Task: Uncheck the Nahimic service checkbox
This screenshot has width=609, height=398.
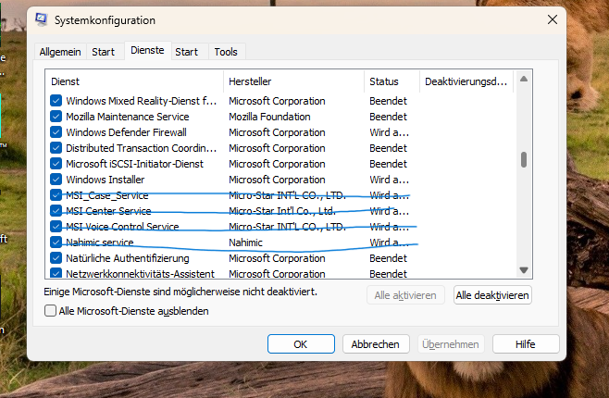Action: pos(56,243)
